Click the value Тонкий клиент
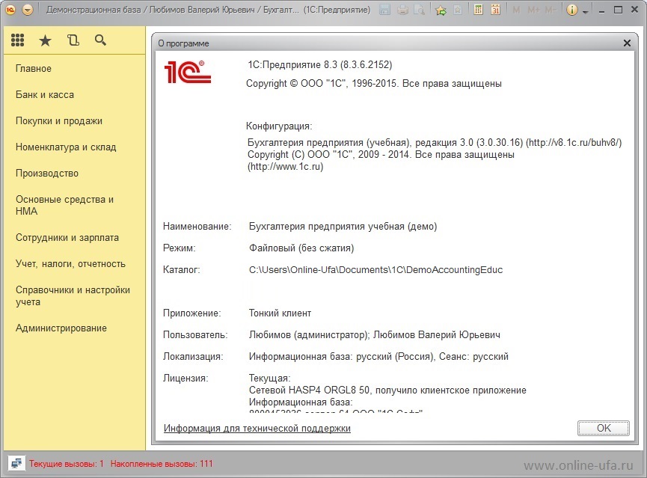This screenshot has width=647, height=478. [280, 313]
